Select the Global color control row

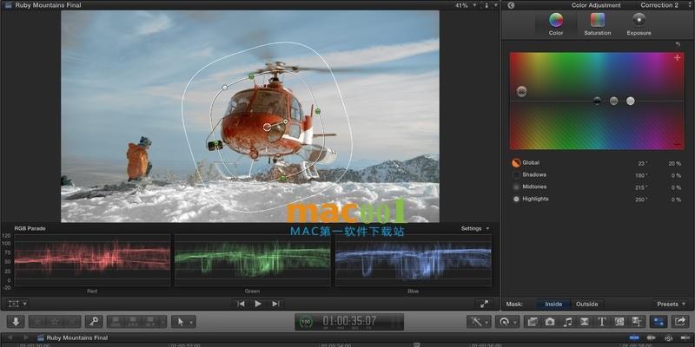pyautogui.click(x=596, y=163)
